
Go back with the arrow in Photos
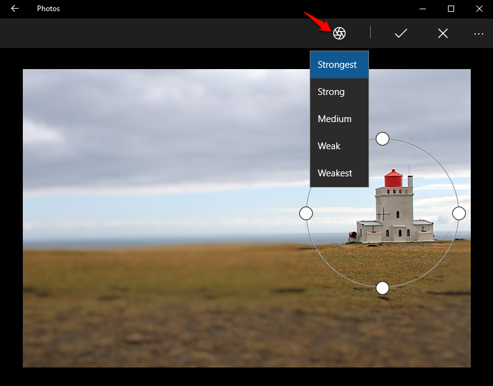15,9
